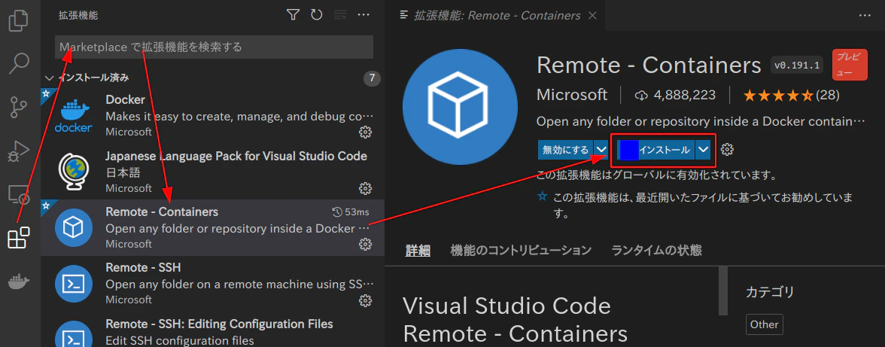The image size is (885, 347).
Task: Open the Microsoft publisher link
Action: tap(572, 95)
